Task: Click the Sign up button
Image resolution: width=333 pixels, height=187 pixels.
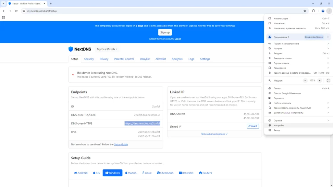Action: click(165, 32)
